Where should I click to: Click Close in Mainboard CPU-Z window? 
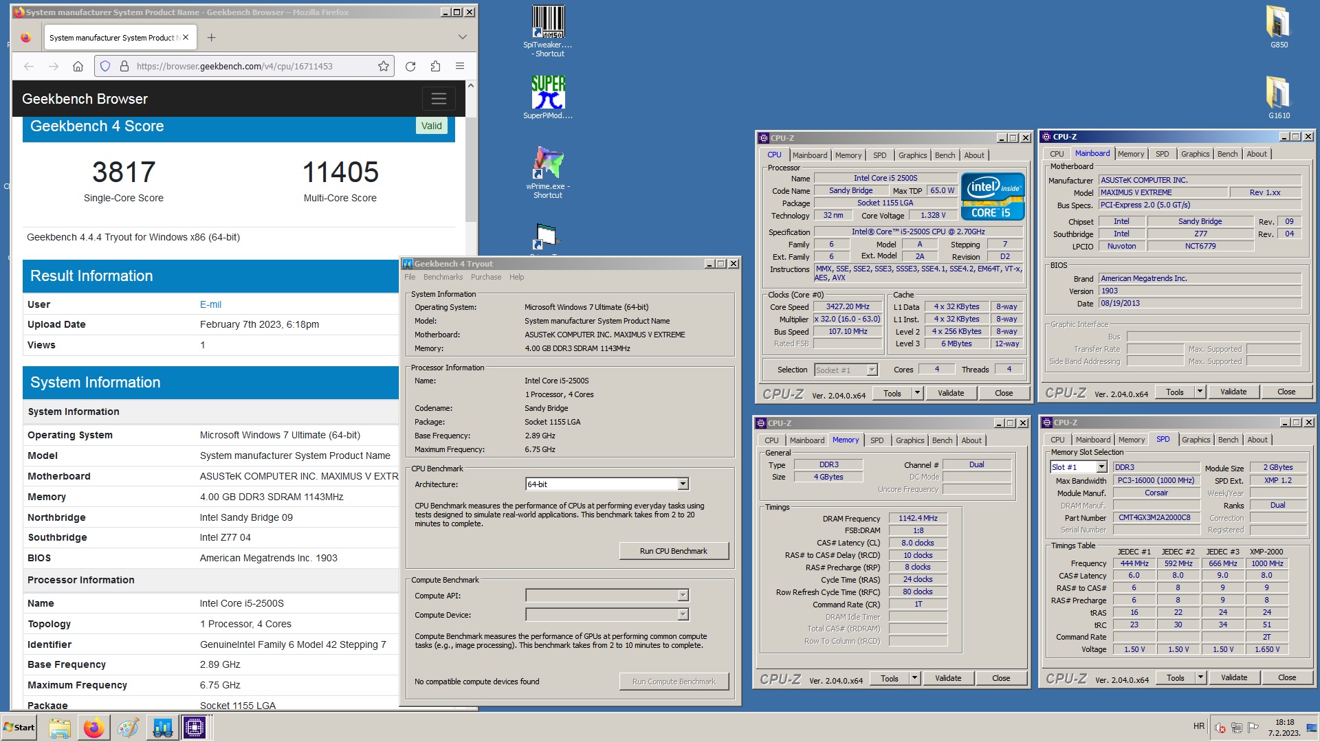tap(1286, 392)
